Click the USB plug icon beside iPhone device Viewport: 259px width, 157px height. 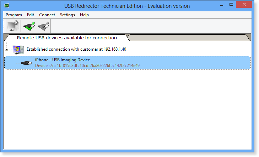click(x=26, y=63)
